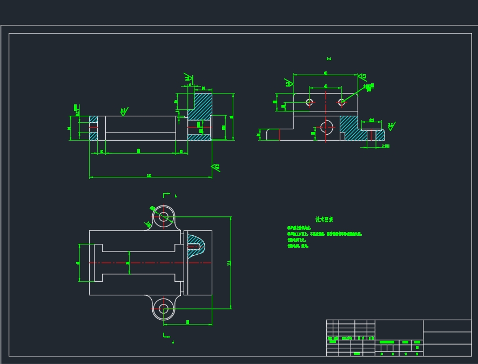Select the 60 width dimension on the right view
478x364 pixels.
tap(326, 73)
